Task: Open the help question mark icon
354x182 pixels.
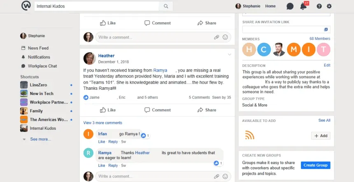Action: [x=319, y=6]
